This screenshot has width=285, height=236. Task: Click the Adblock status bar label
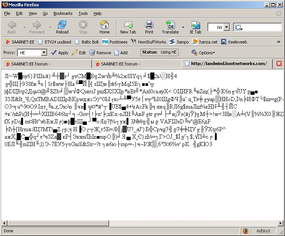[x=263, y=231]
